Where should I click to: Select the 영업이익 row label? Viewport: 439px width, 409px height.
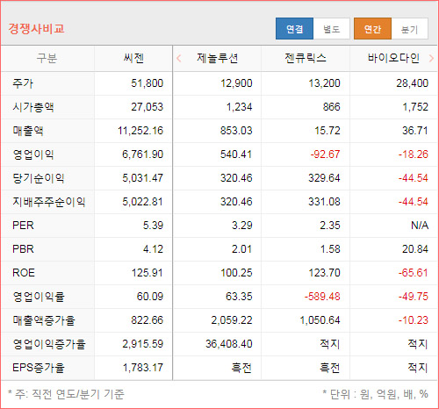pos(33,154)
